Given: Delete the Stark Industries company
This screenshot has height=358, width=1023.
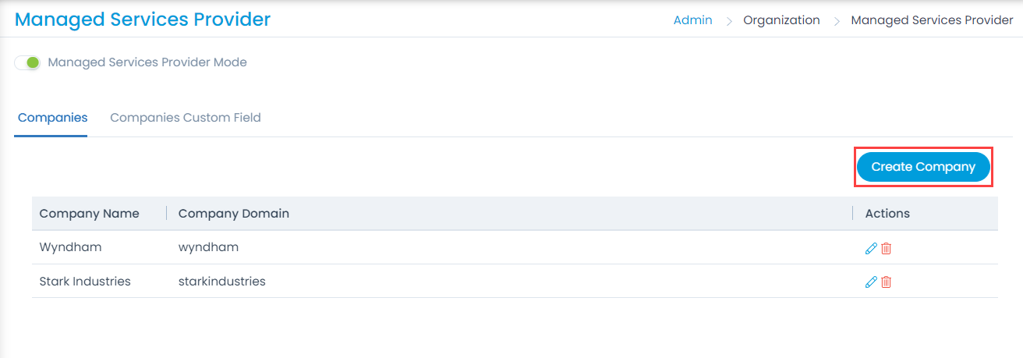Looking at the screenshot, I should (x=886, y=282).
